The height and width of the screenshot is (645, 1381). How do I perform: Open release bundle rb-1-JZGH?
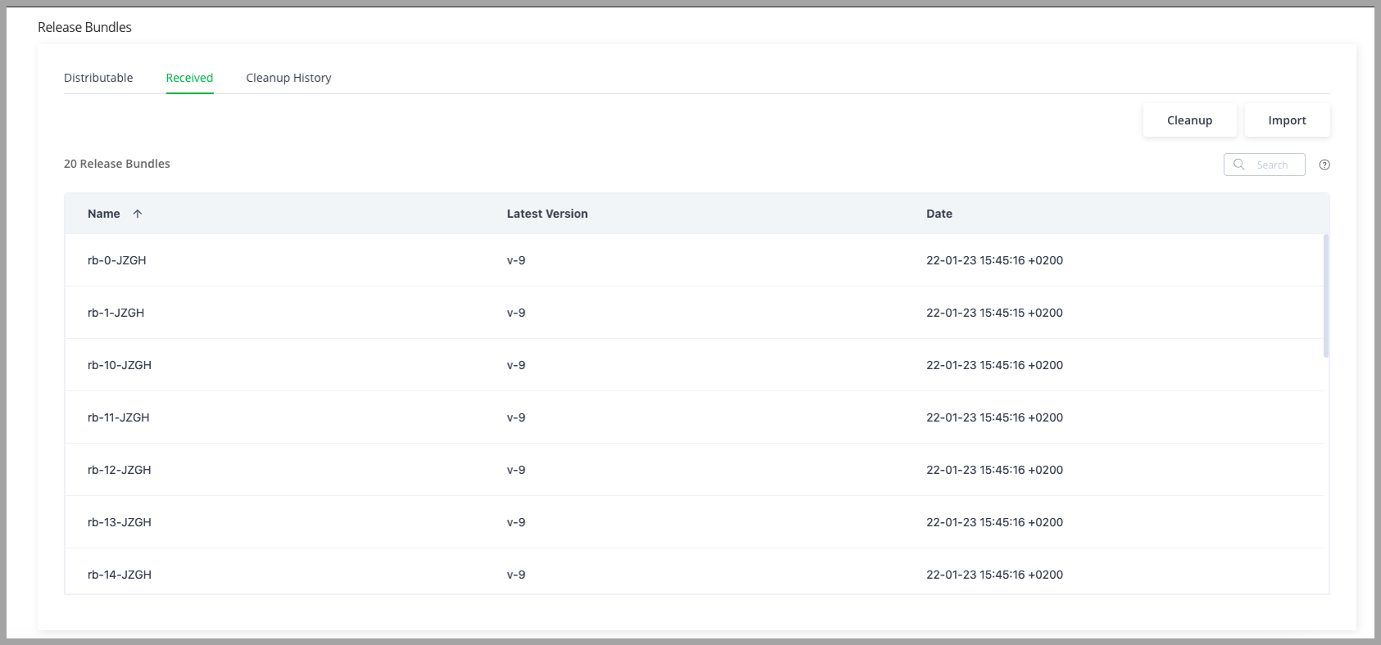(x=116, y=313)
